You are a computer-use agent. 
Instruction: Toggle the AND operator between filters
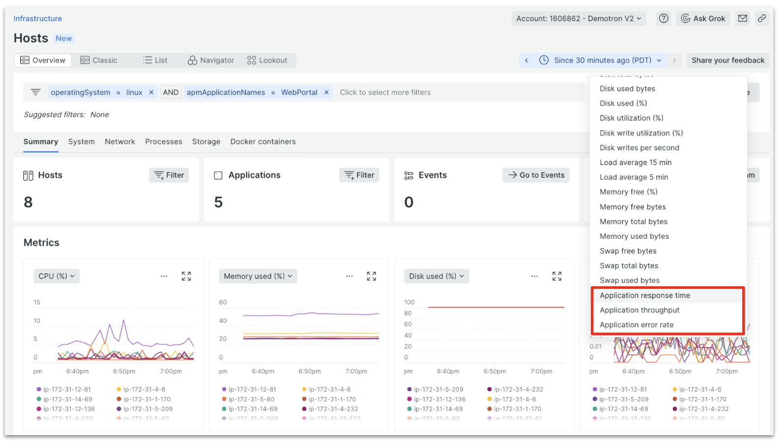point(171,92)
